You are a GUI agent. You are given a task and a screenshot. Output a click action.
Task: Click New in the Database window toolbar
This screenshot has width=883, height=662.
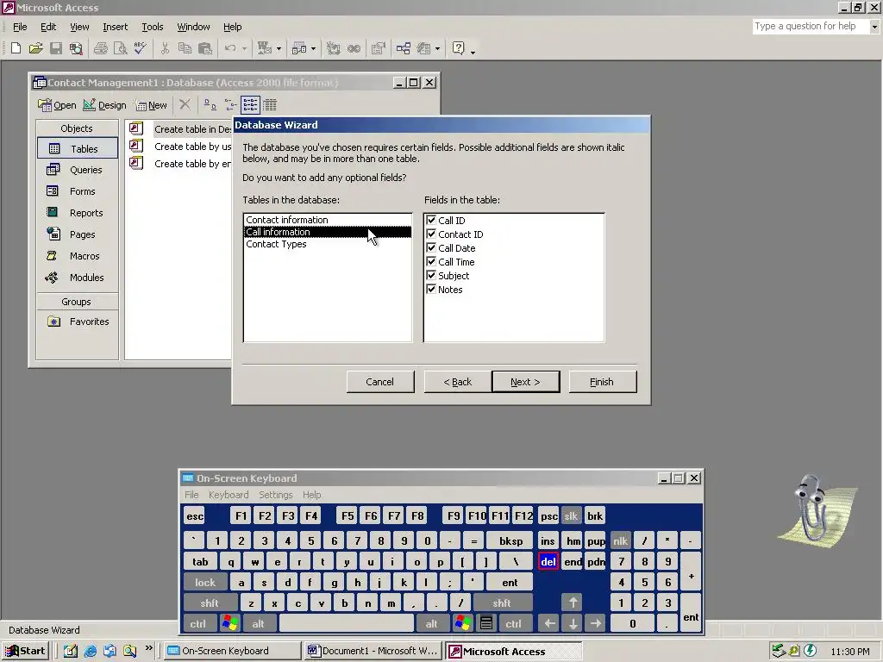click(x=151, y=104)
